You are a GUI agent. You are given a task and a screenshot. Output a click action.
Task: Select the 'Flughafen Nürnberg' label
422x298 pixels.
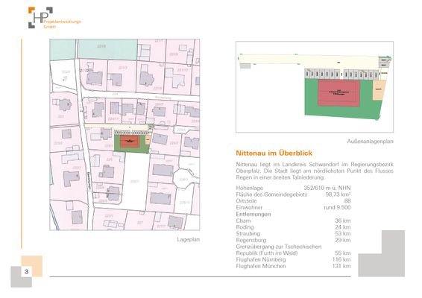click(261, 259)
